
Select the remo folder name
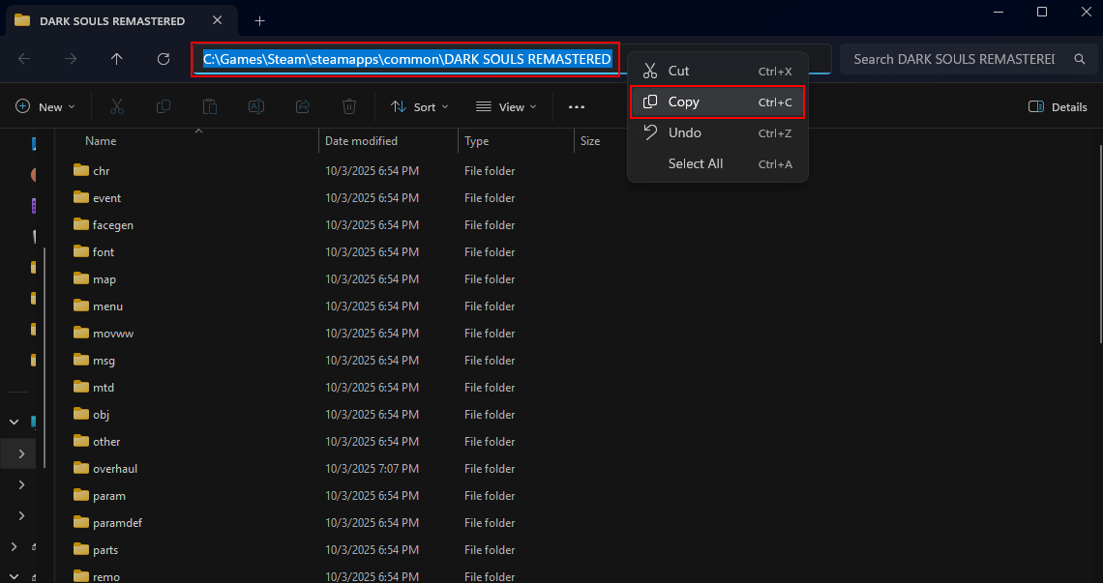[106, 576]
